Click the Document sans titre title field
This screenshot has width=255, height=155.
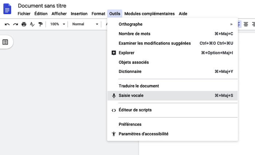pos(42,6)
